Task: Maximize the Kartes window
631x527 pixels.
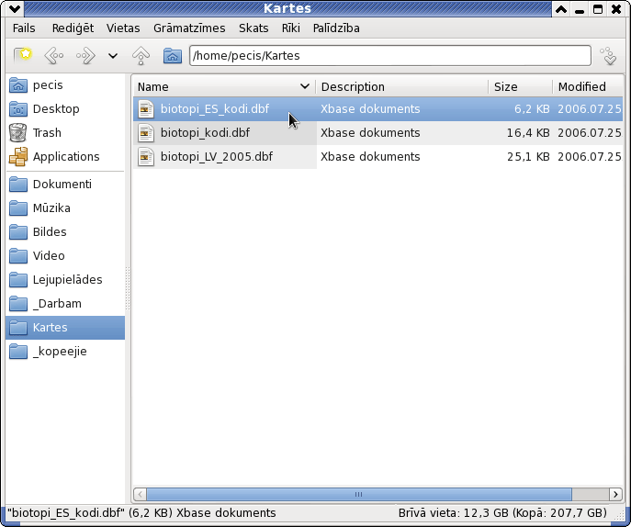Action: pyautogui.click(x=598, y=9)
